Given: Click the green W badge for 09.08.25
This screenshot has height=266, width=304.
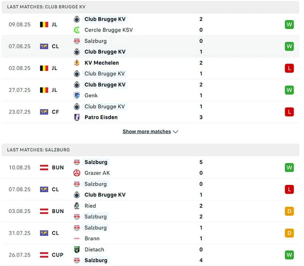Looking at the screenshot, I should (290, 24).
